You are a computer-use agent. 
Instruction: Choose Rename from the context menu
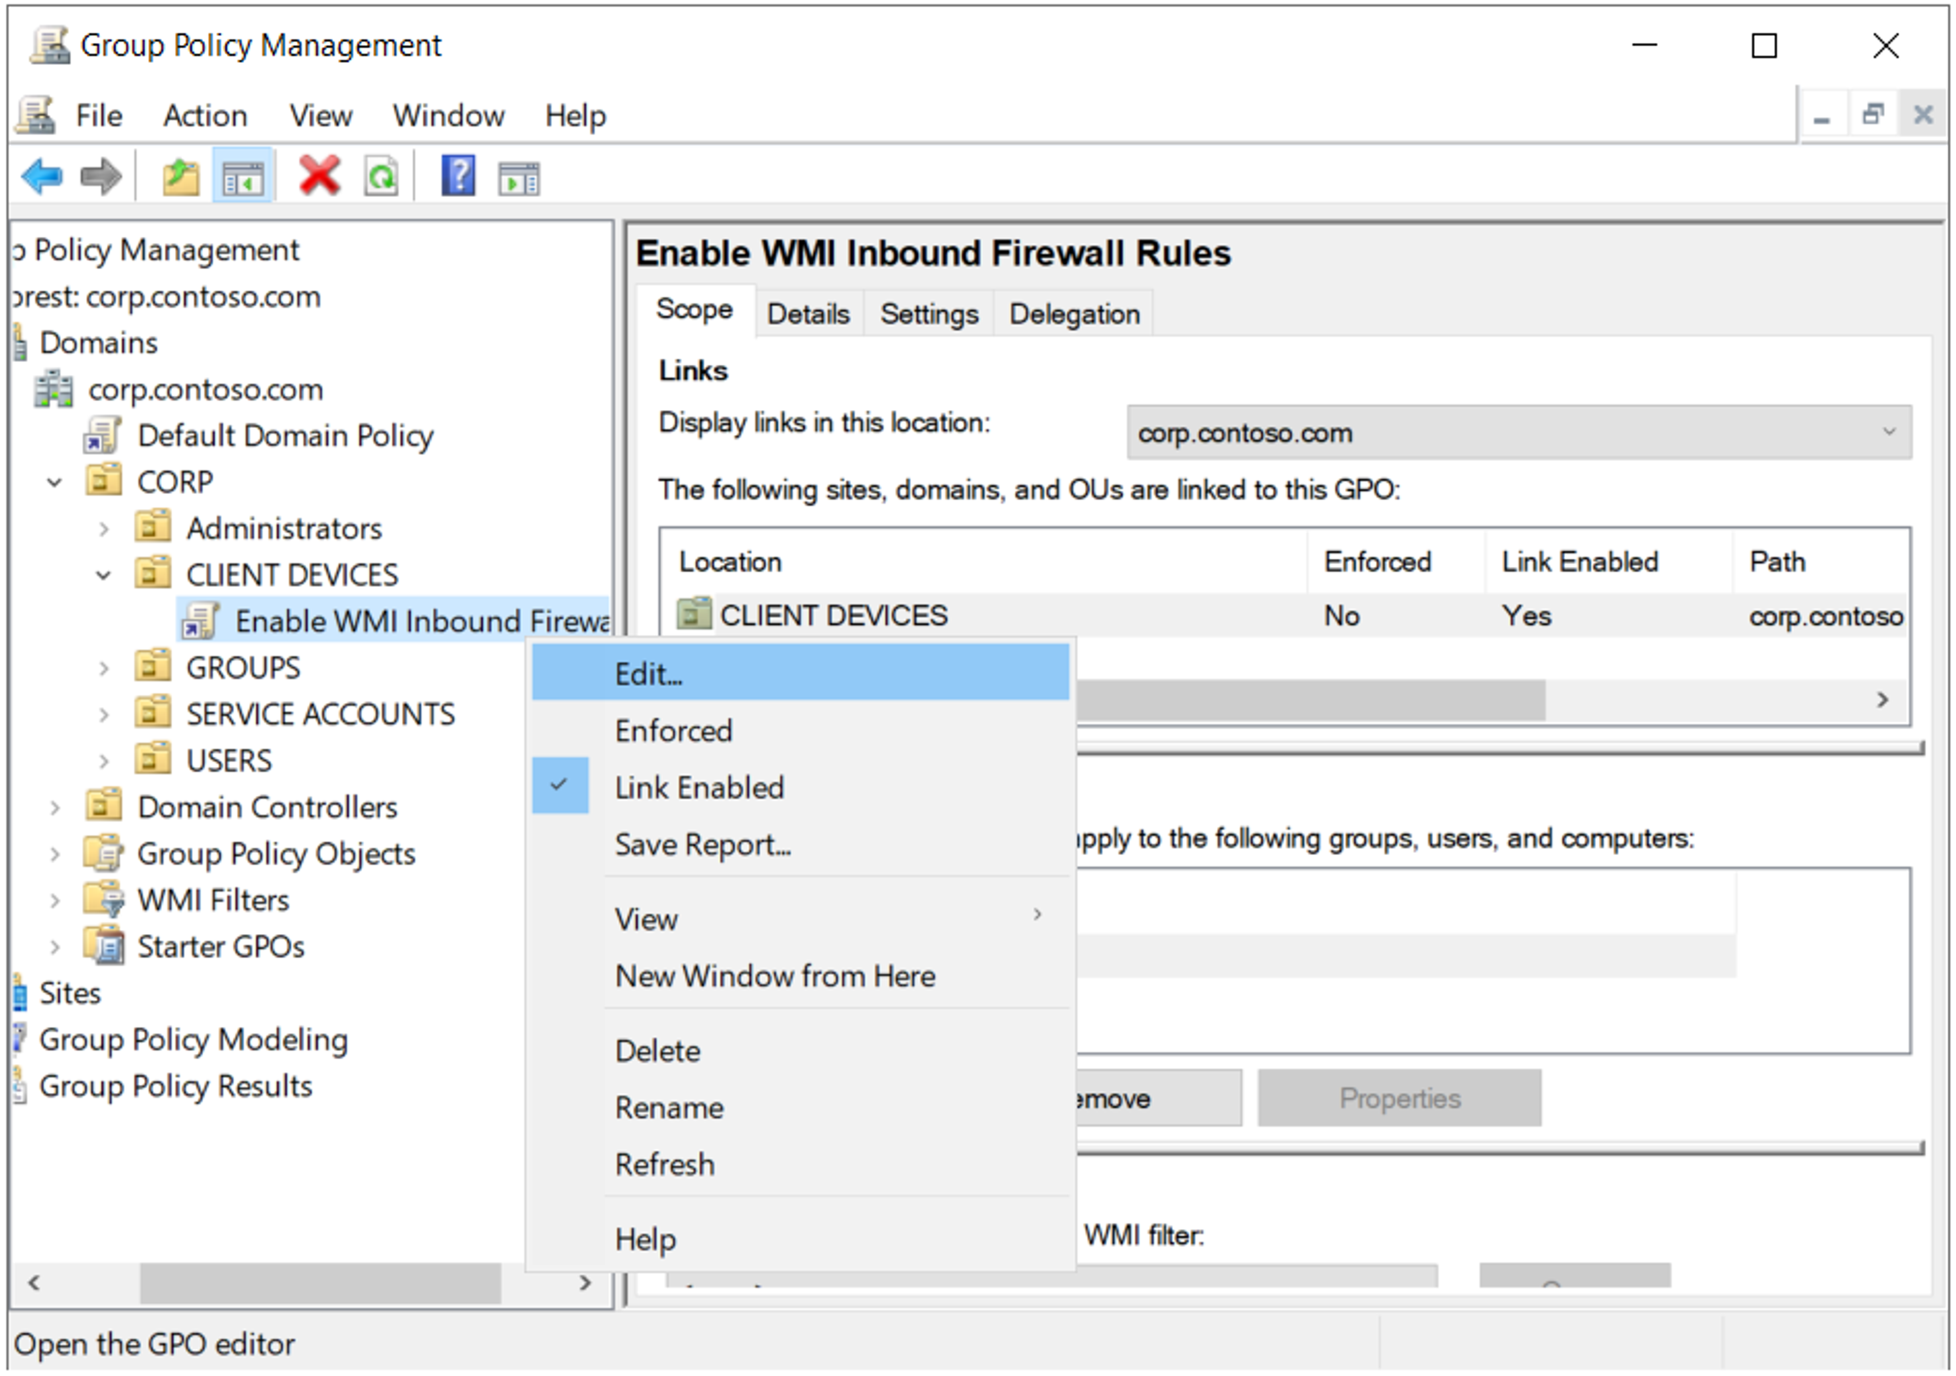[x=801, y=1108]
